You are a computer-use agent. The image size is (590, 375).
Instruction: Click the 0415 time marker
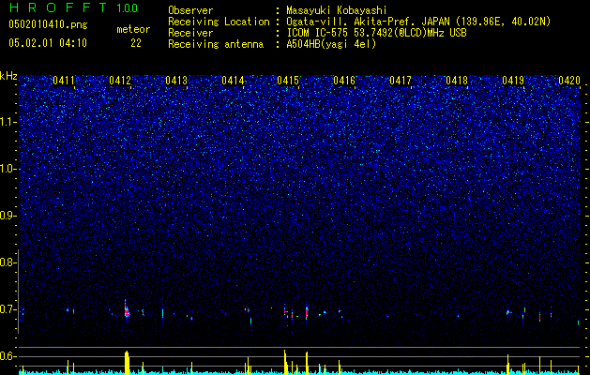(x=288, y=81)
